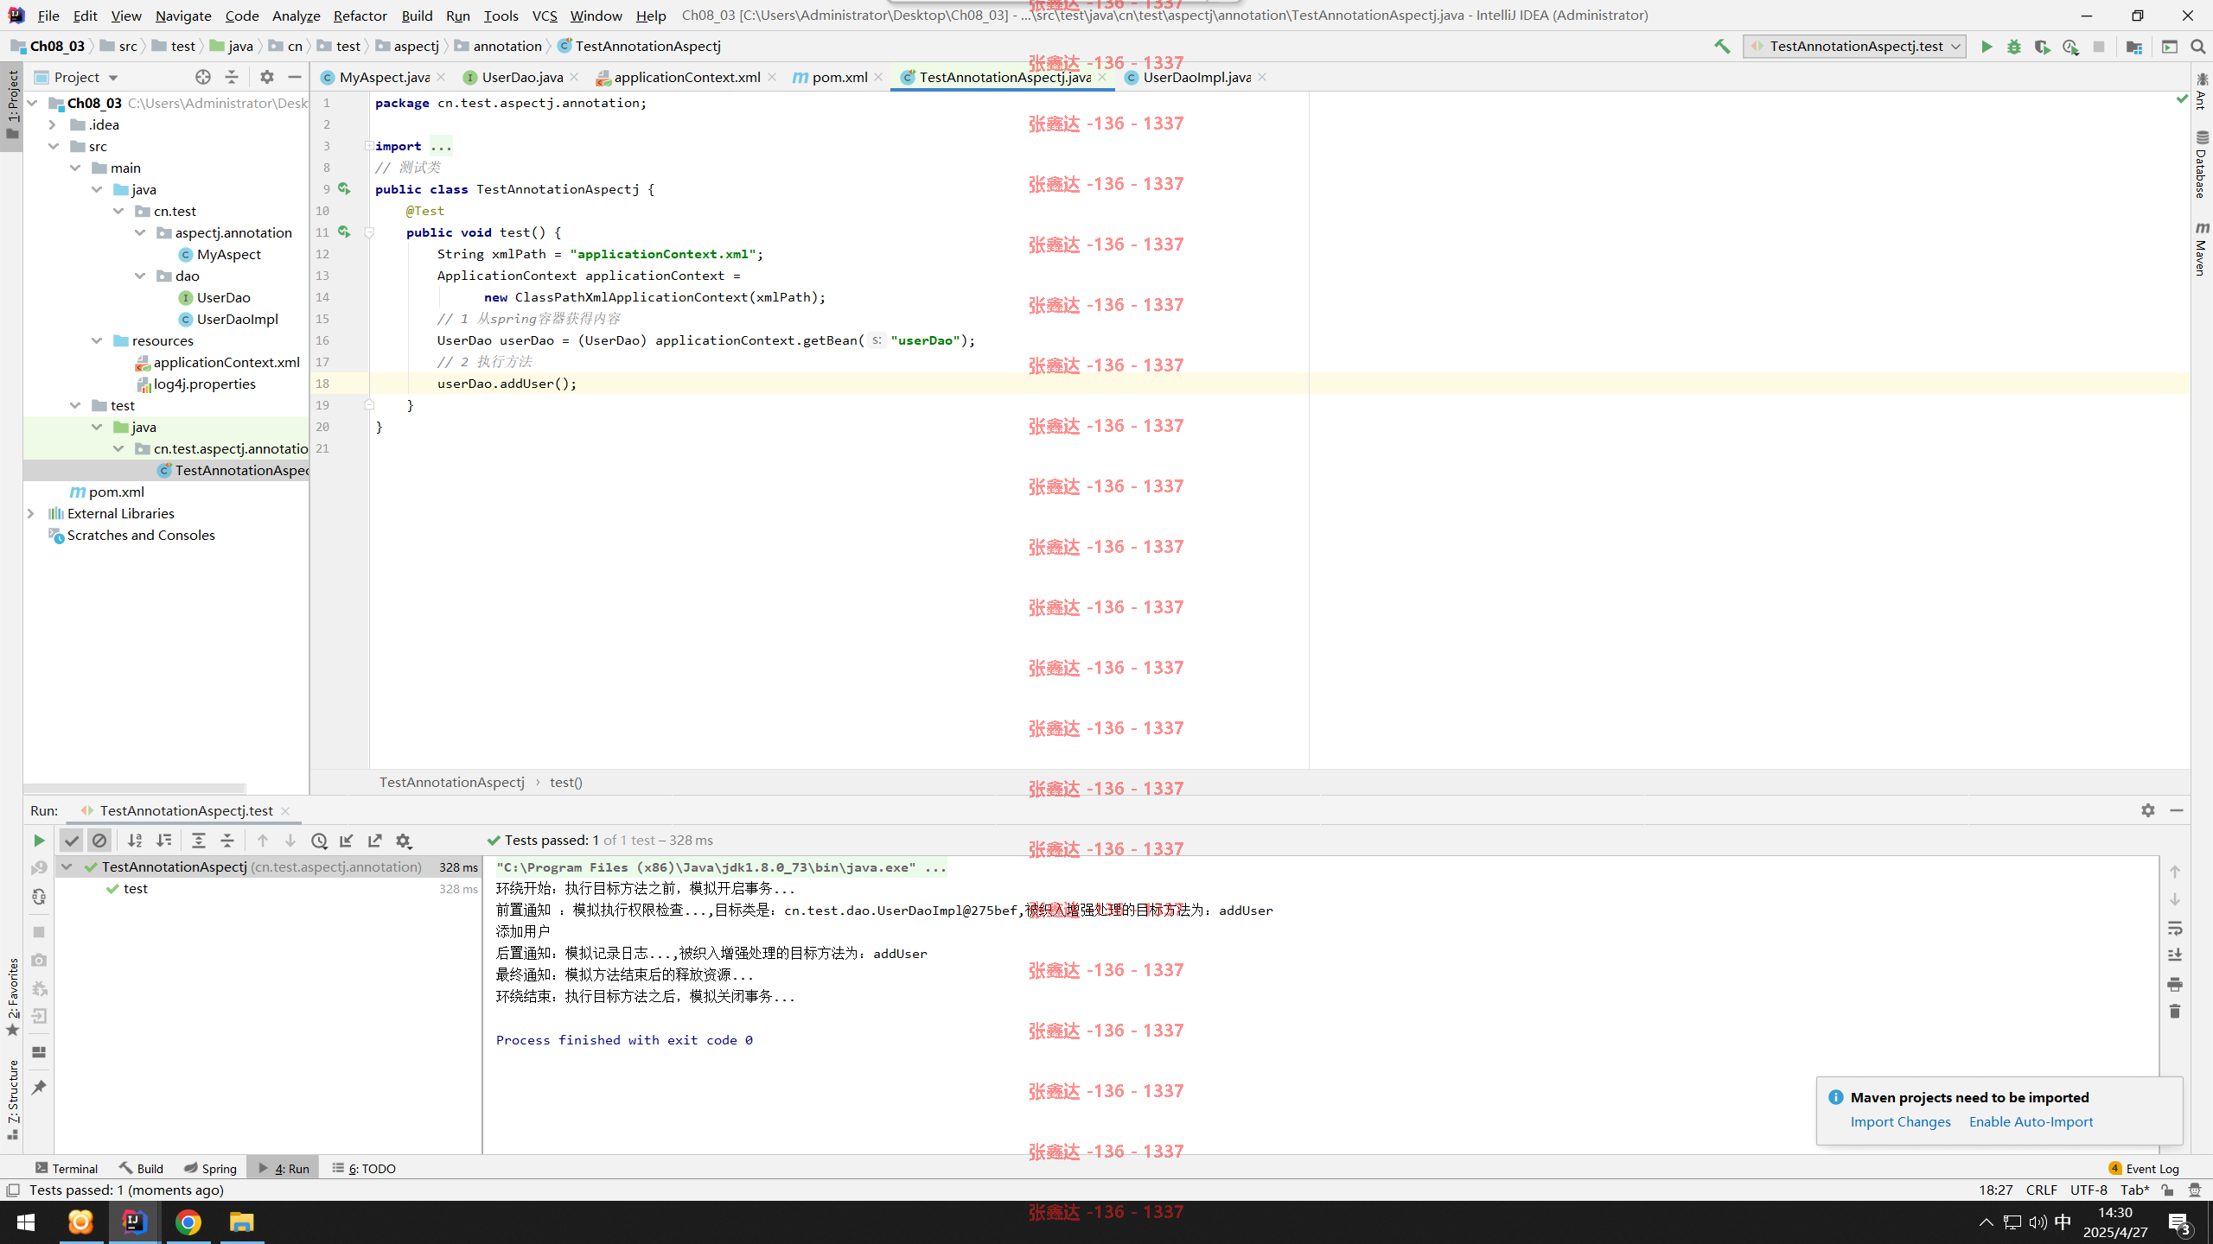Image resolution: width=2213 pixels, height=1244 pixels.
Task: Click the Project panel horizontal scrollbar
Action: 135,788
